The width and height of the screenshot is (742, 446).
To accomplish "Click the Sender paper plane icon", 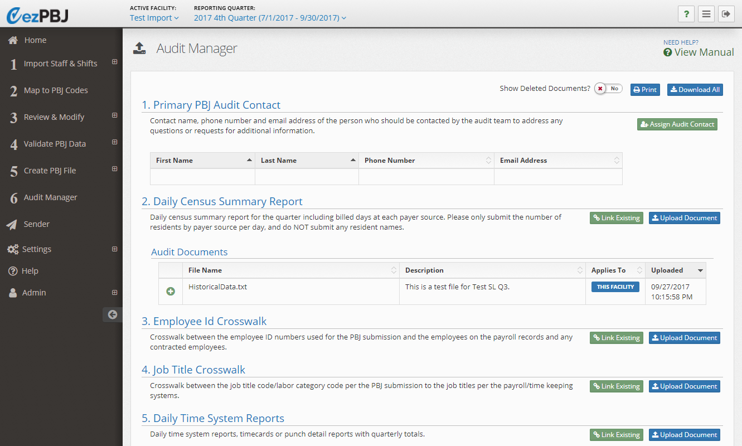I will click(x=12, y=224).
